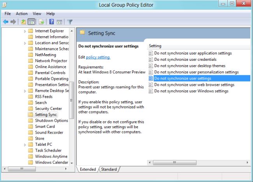Click policy icon for user application settings
The image size is (253, 182).
[151, 53]
